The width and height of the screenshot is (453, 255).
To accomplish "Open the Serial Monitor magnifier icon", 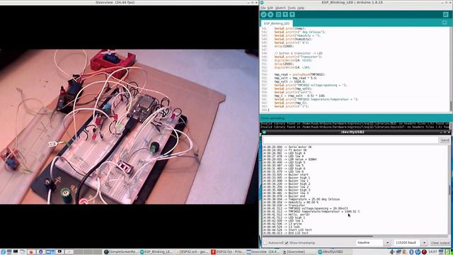I will point(446,14).
